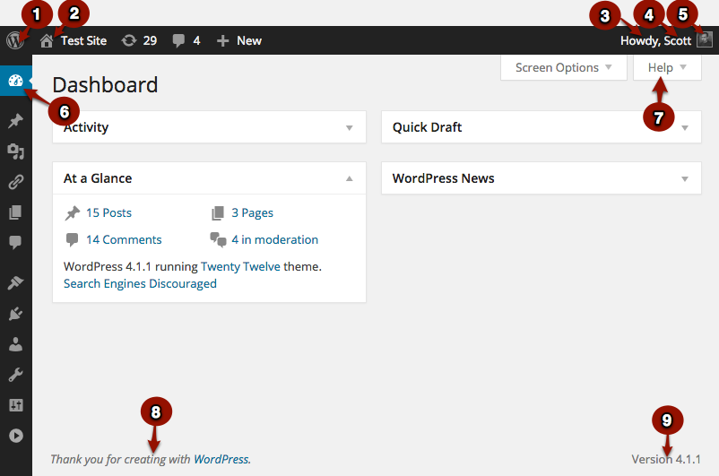Click the 29 updates count

pyautogui.click(x=150, y=41)
